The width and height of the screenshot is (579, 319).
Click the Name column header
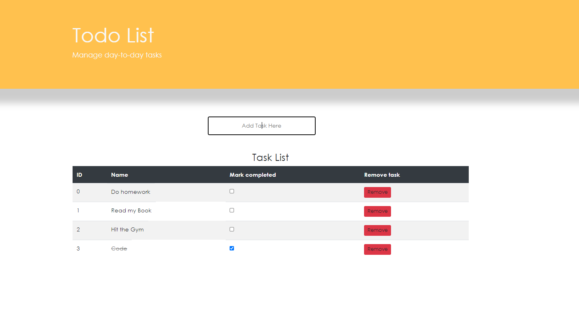(x=119, y=174)
